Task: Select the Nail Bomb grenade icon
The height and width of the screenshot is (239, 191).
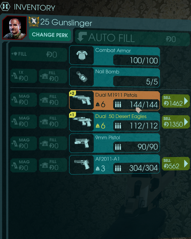Action: [82, 77]
